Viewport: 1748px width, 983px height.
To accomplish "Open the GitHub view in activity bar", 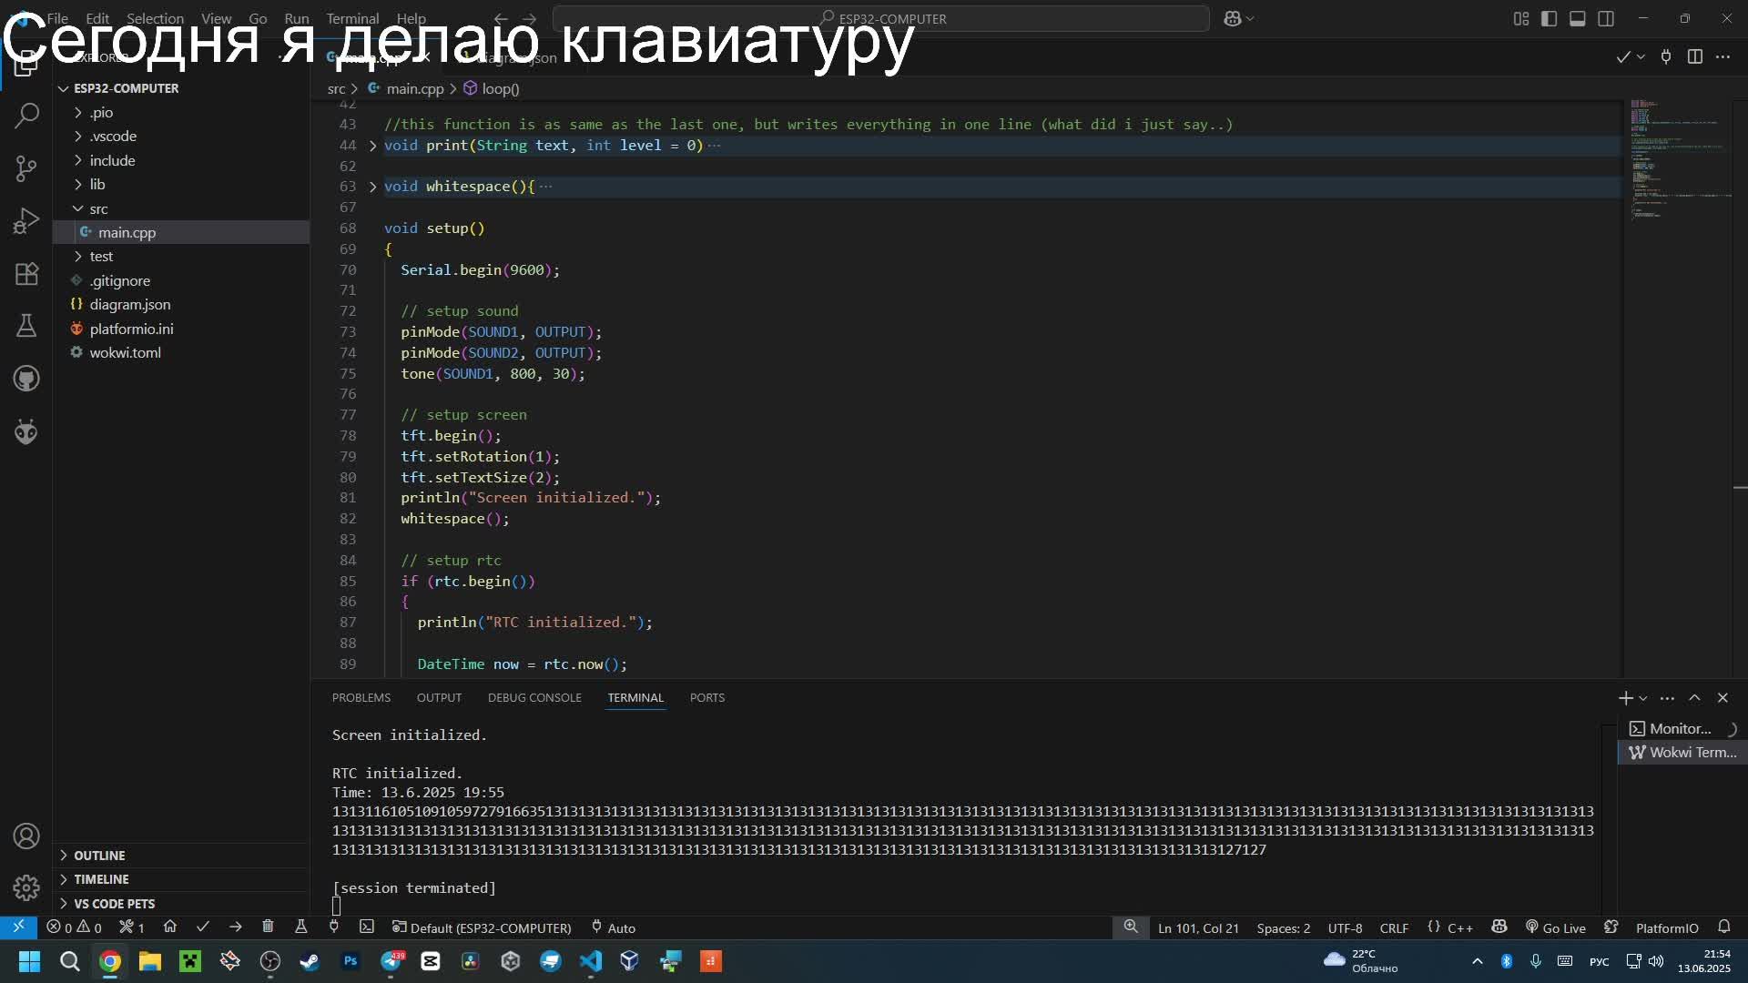I will (x=26, y=379).
